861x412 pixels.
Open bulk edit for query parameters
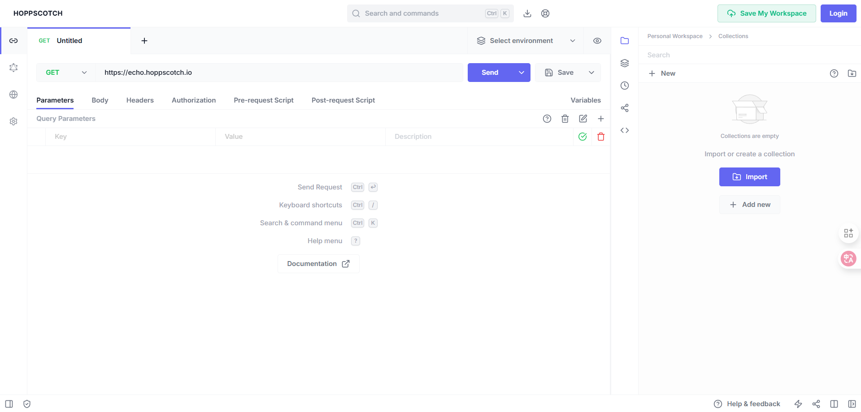[583, 119]
